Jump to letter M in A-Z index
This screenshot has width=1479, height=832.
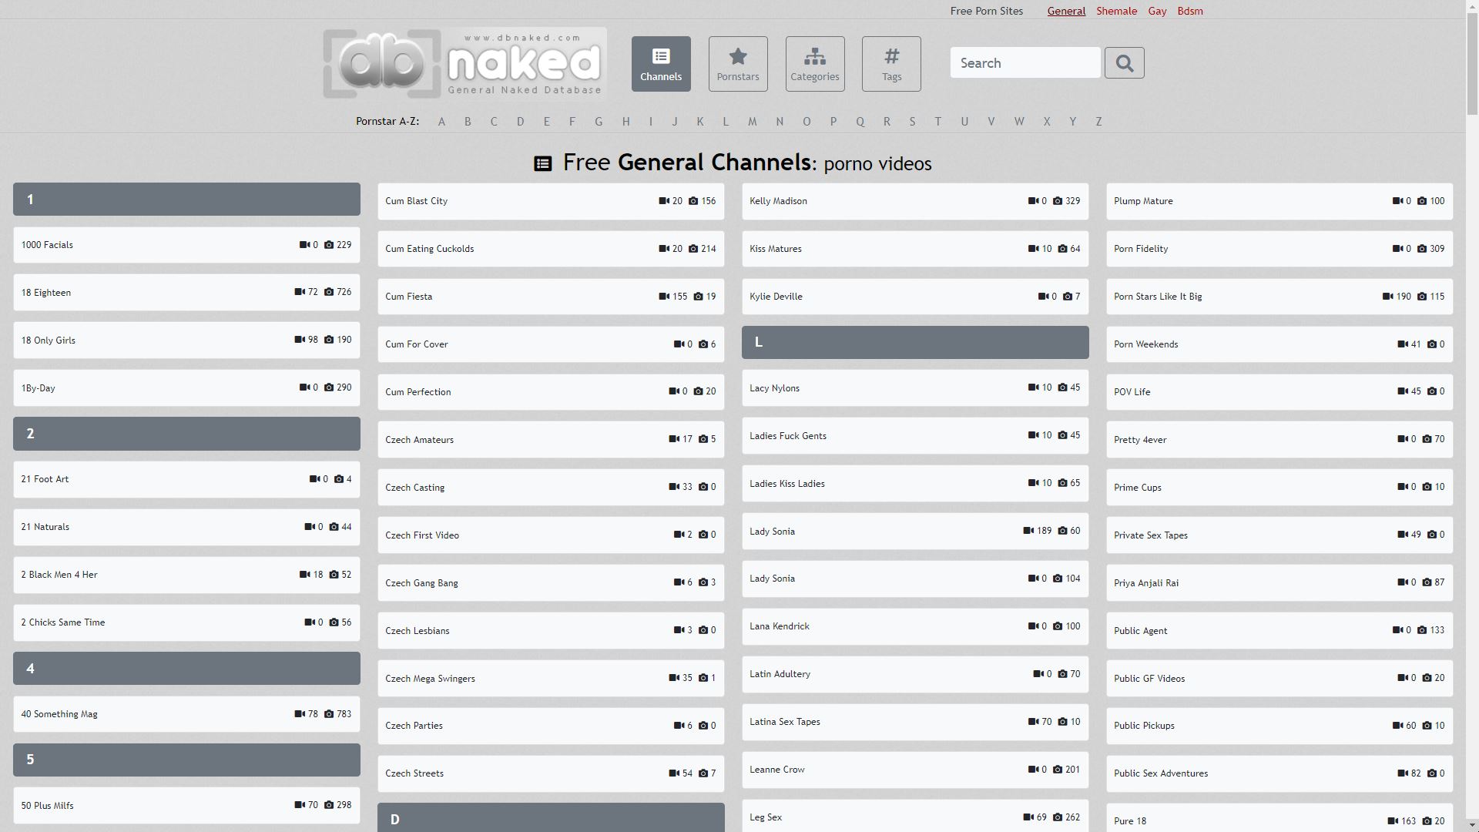coord(752,122)
